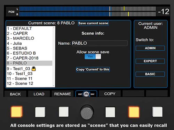
Task: Select the BACK soft key label
Action: click(15, 94)
